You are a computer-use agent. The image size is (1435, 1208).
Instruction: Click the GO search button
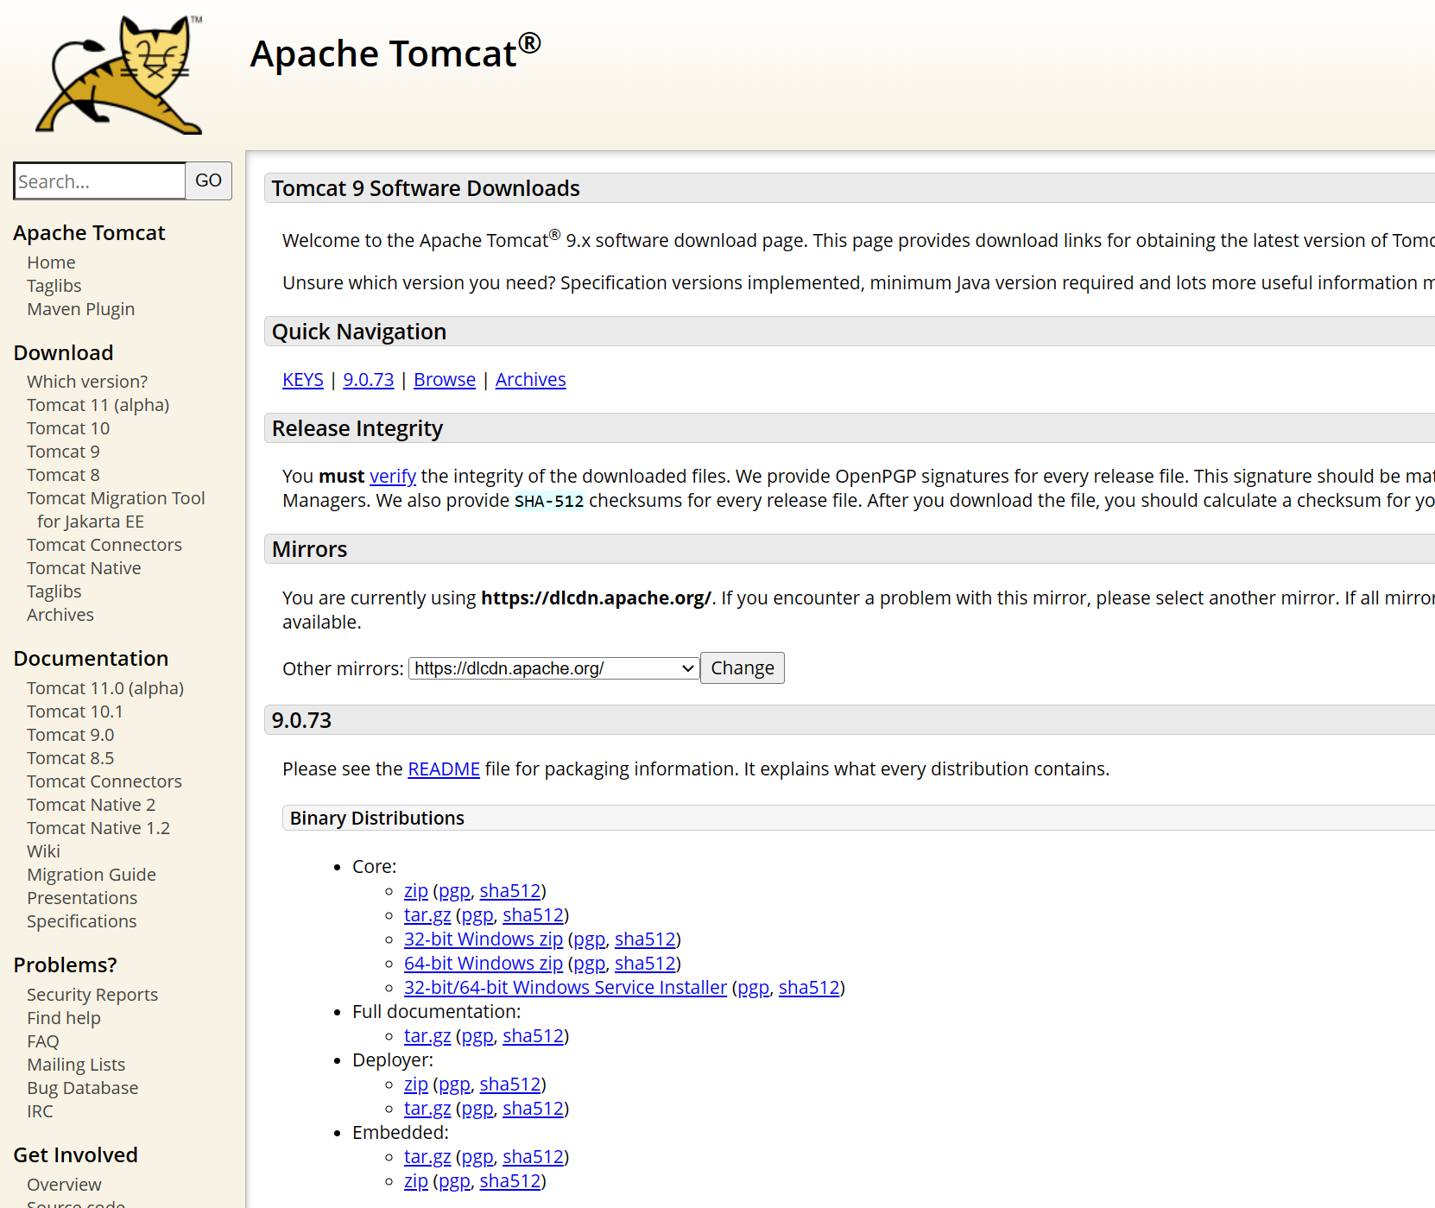point(209,180)
